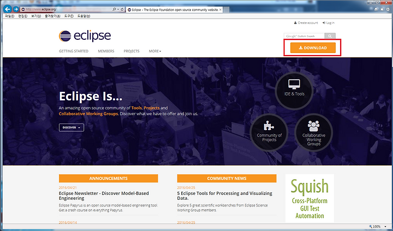
Task: Click the Google Custom Search field
Action: (304, 36)
